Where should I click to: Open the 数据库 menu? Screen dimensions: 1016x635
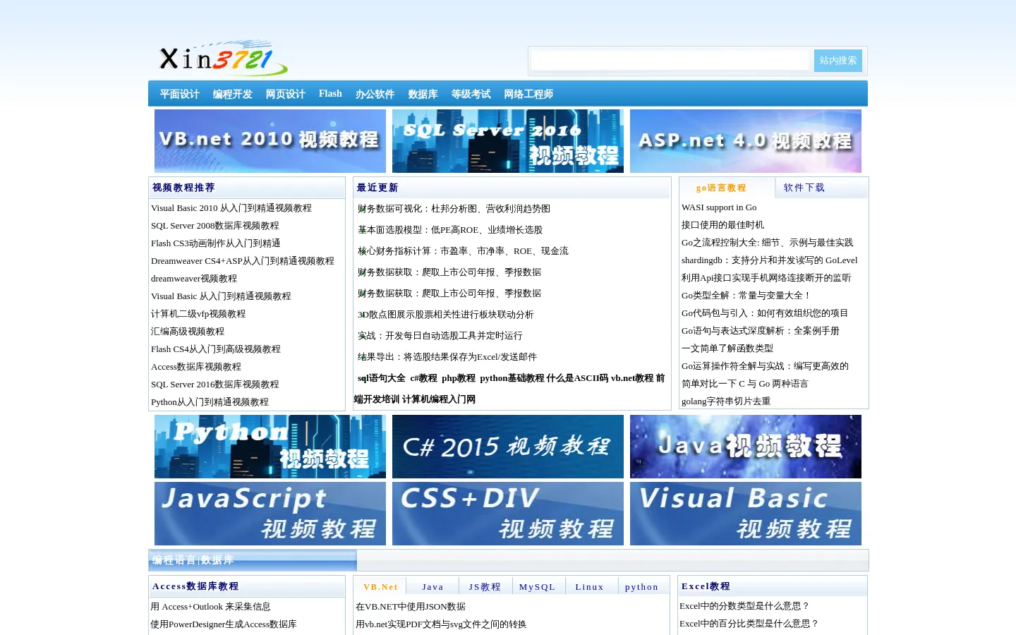pyautogui.click(x=423, y=94)
